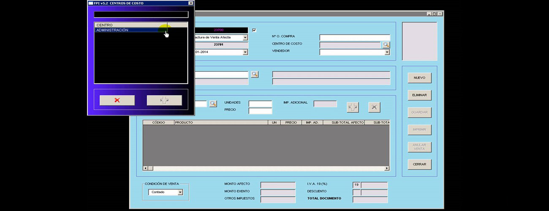This screenshot has height=211, width=549.
Task: Click the magnifier next to the customer field
Action: point(254,74)
